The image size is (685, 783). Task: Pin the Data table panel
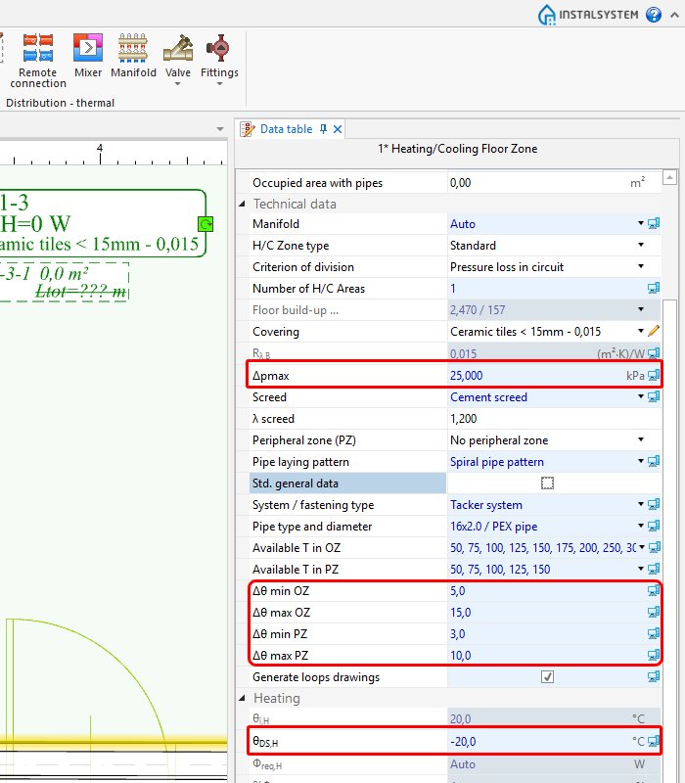pyautogui.click(x=324, y=129)
